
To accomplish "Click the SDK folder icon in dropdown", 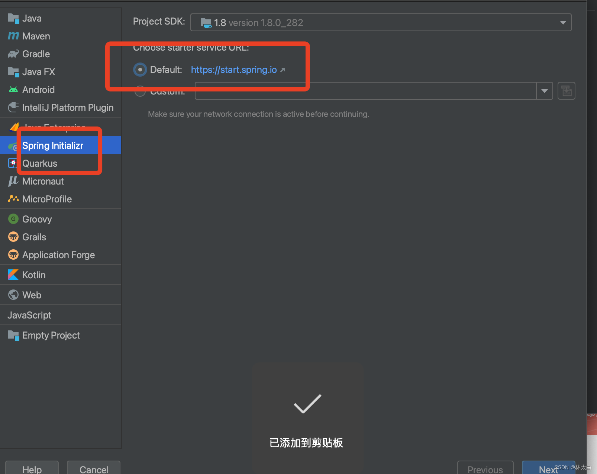I will 206,23.
